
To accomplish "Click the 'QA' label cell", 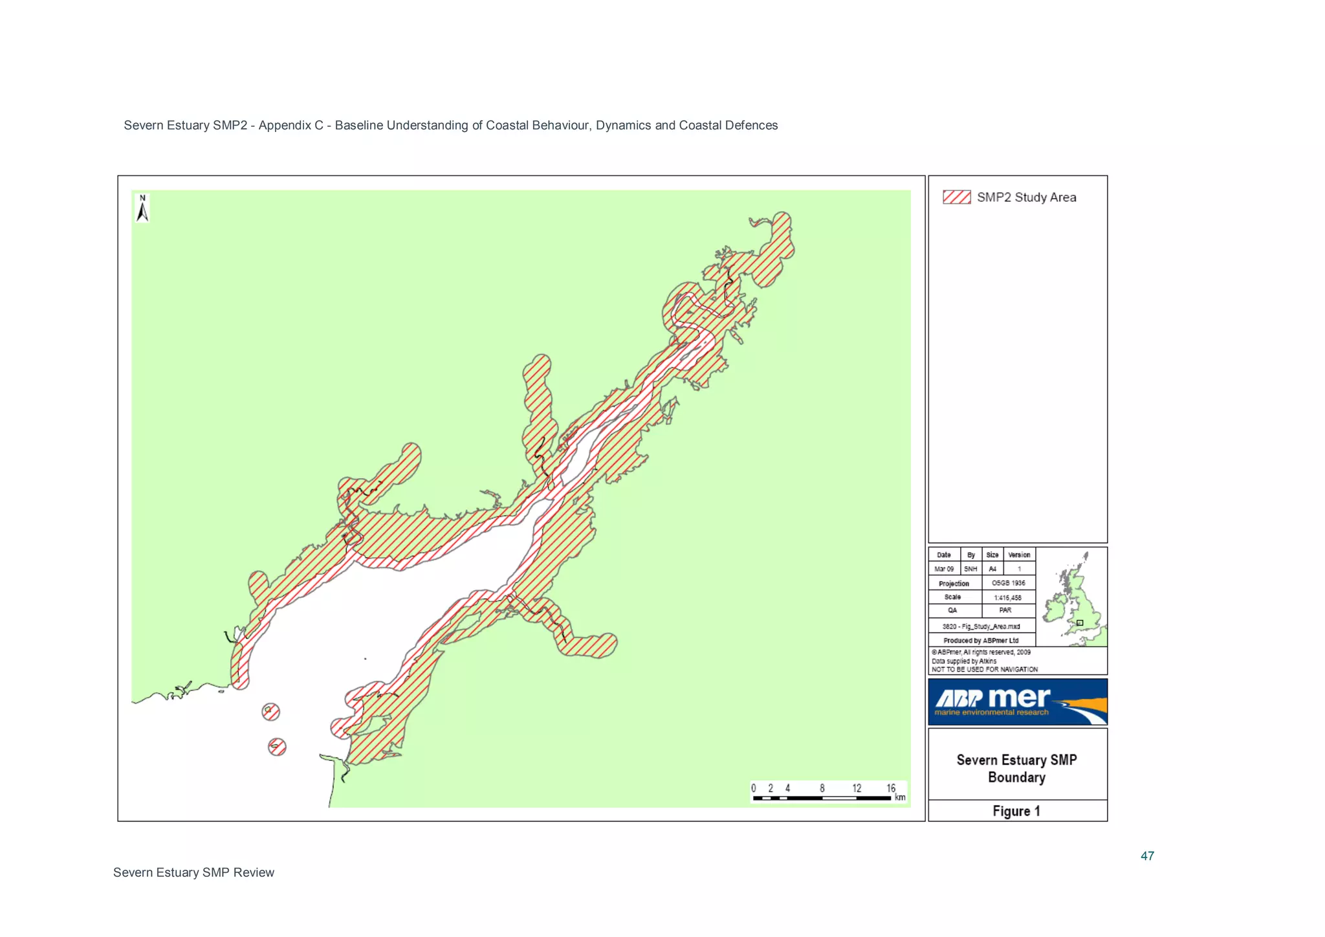I will [x=955, y=610].
